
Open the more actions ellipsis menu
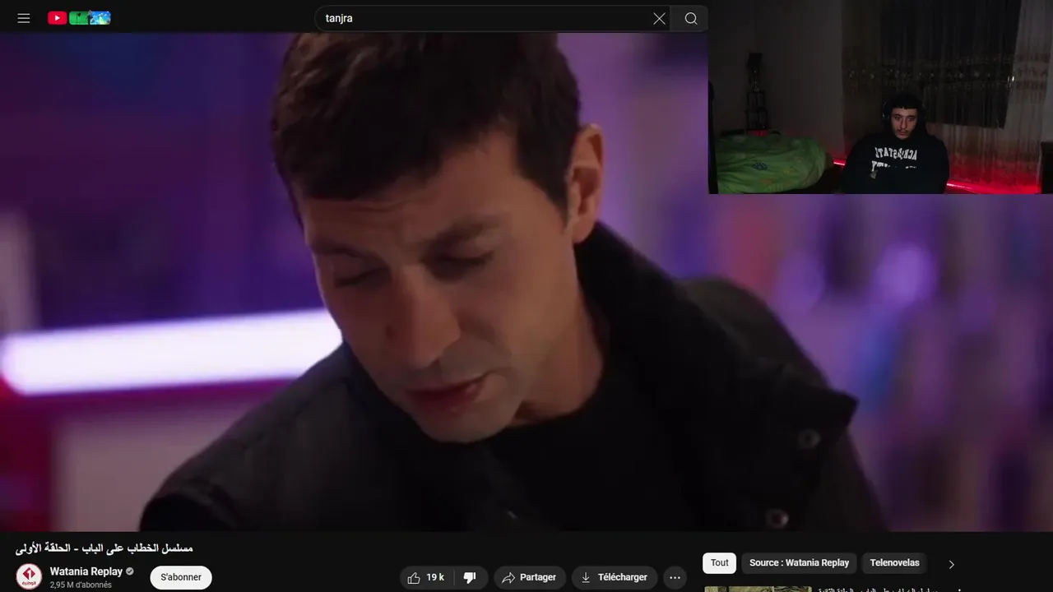(675, 577)
